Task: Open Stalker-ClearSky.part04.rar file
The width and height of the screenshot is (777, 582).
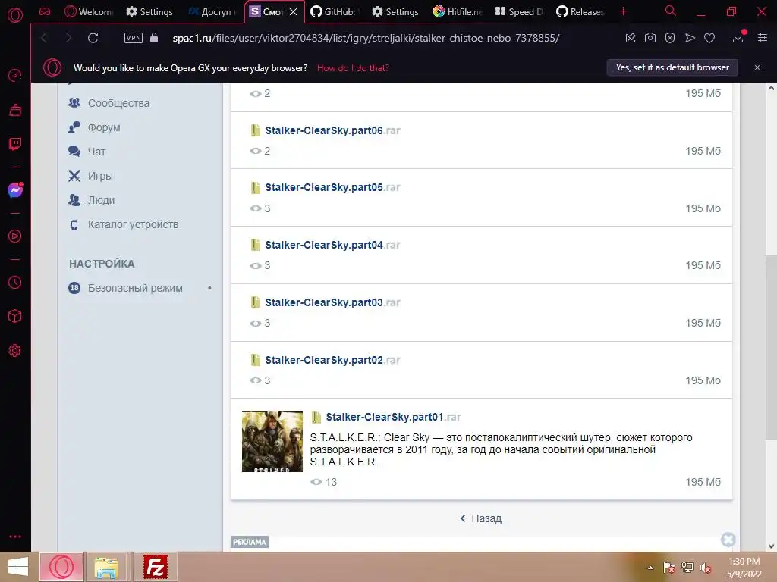Action: (332, 245)
